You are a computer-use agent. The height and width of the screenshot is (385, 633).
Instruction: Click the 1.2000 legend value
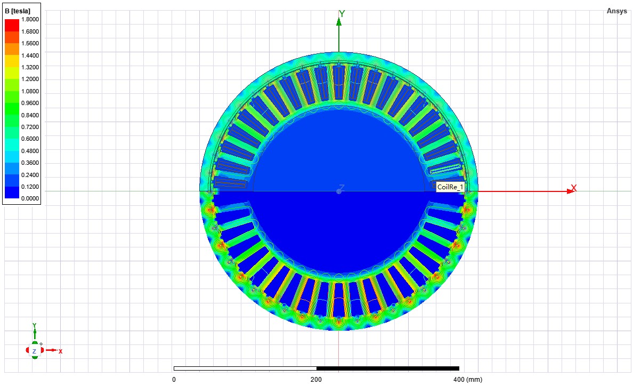30,79
